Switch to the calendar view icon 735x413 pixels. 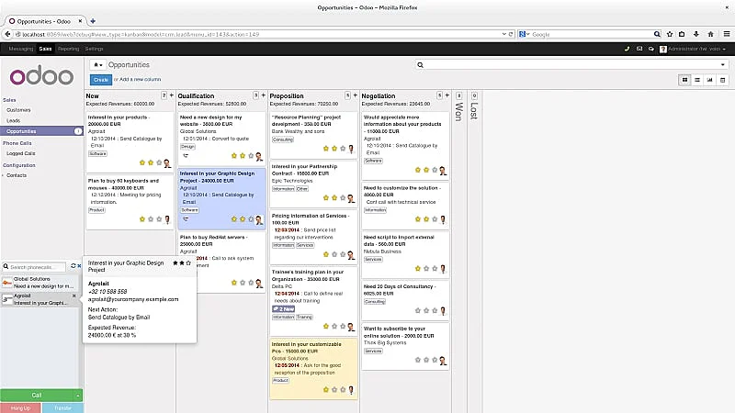pyautogui.click(x=722, y=80)
